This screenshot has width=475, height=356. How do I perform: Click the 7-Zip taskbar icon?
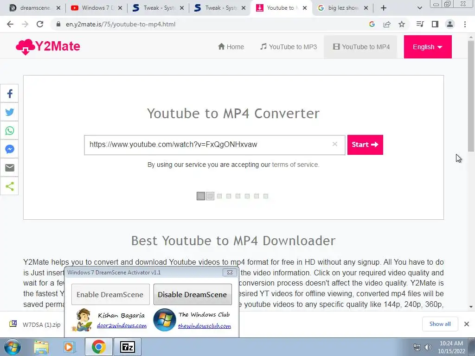click(x=127, y=347)
